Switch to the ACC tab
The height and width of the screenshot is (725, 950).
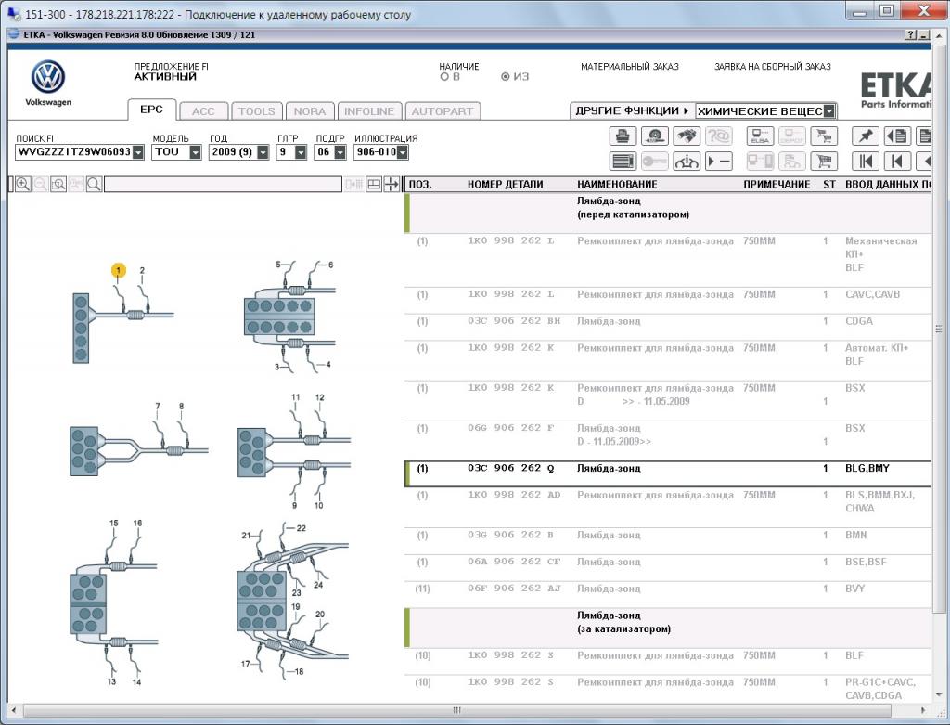(203, 111)
